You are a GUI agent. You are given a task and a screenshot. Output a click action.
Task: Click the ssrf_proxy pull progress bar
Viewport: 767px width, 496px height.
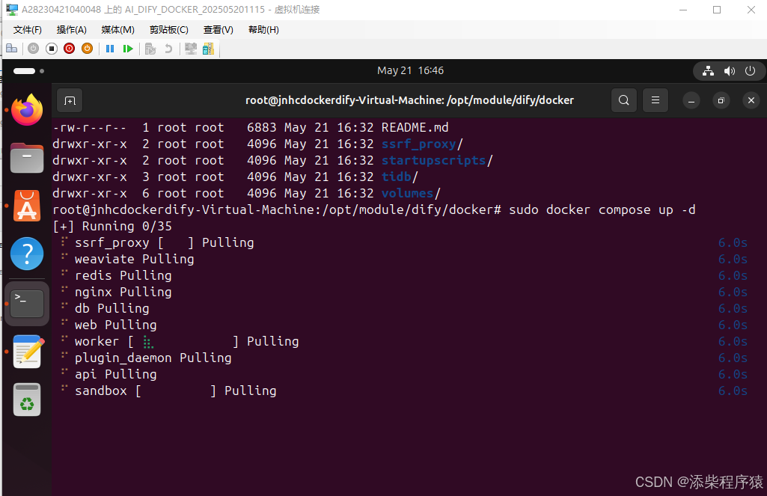pos(176,242)
